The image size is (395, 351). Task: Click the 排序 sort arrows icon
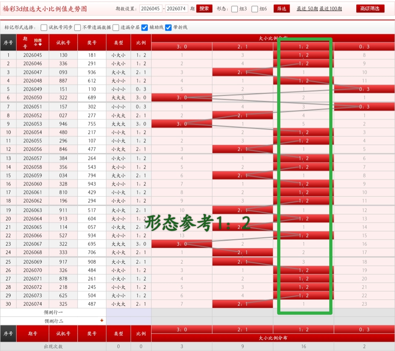(38, 42)
